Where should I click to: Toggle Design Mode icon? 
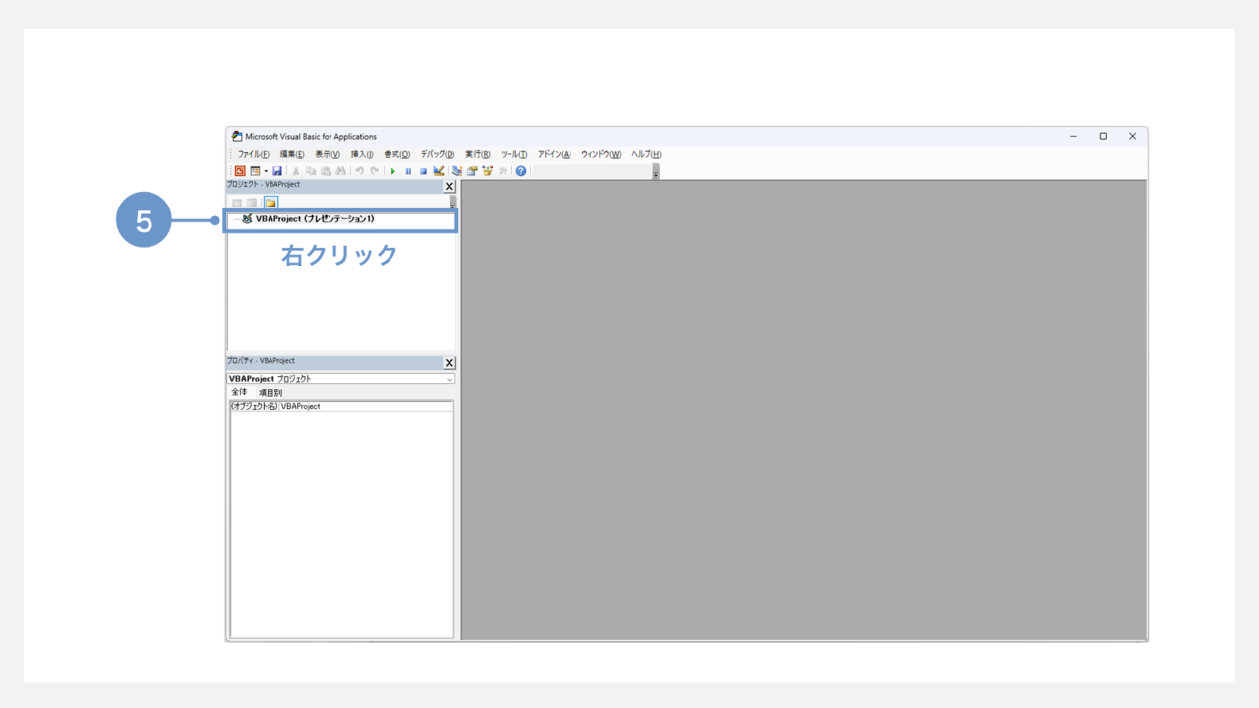[439, 171]
